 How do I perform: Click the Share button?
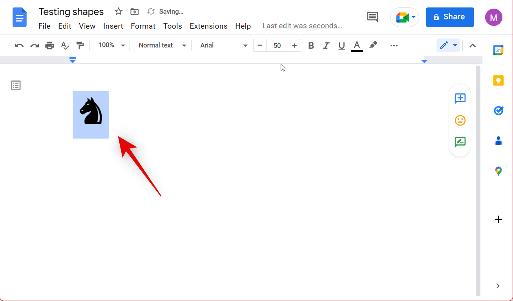[x=450, y=17]
